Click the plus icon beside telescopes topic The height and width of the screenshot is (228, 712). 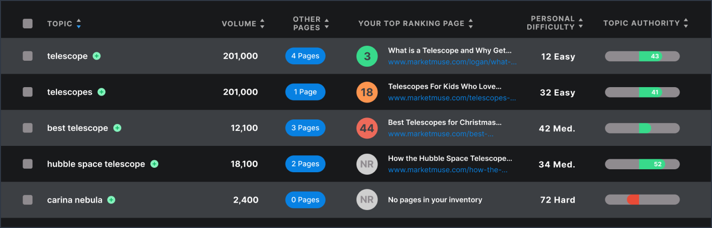[x=101, y=92]
